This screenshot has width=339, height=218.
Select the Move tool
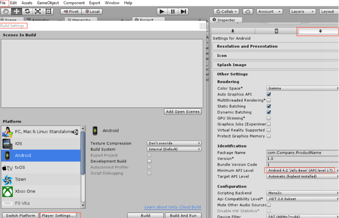pyautogui.click(x=16, y=11)
